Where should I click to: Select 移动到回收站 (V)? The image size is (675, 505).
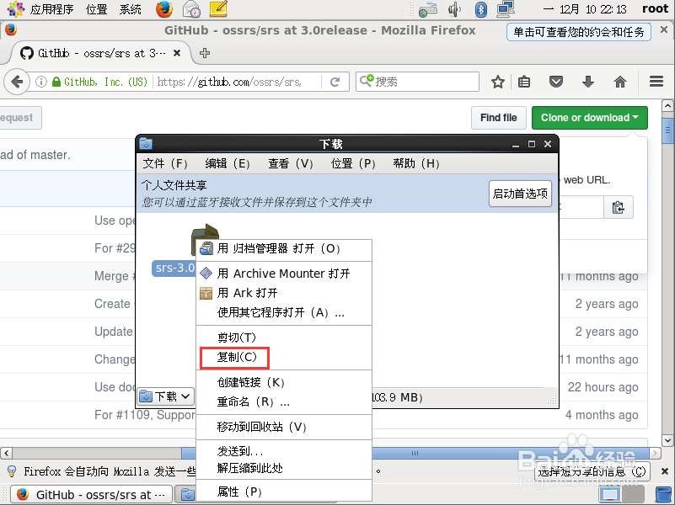coord(284,427)
